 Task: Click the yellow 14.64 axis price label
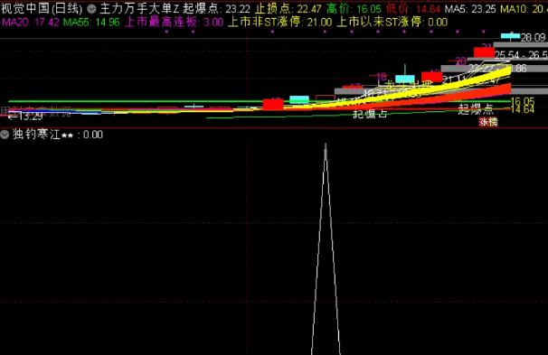523,109
